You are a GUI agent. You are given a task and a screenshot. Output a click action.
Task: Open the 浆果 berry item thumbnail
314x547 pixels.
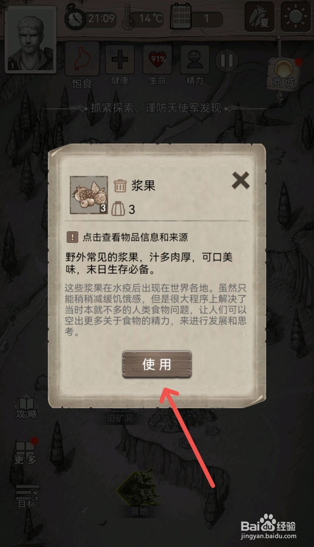coord(89,195)
